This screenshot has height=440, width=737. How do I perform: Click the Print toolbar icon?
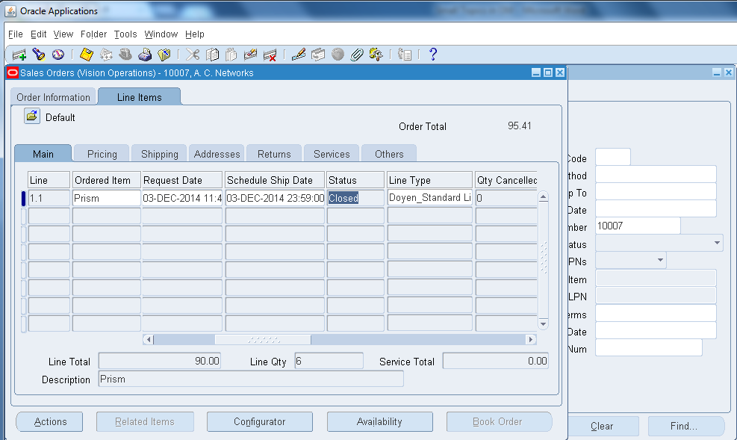[x=145, y=55]
